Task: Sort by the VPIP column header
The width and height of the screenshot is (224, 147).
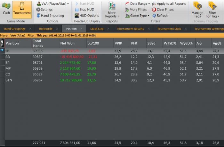Action: tap(122, 43)
